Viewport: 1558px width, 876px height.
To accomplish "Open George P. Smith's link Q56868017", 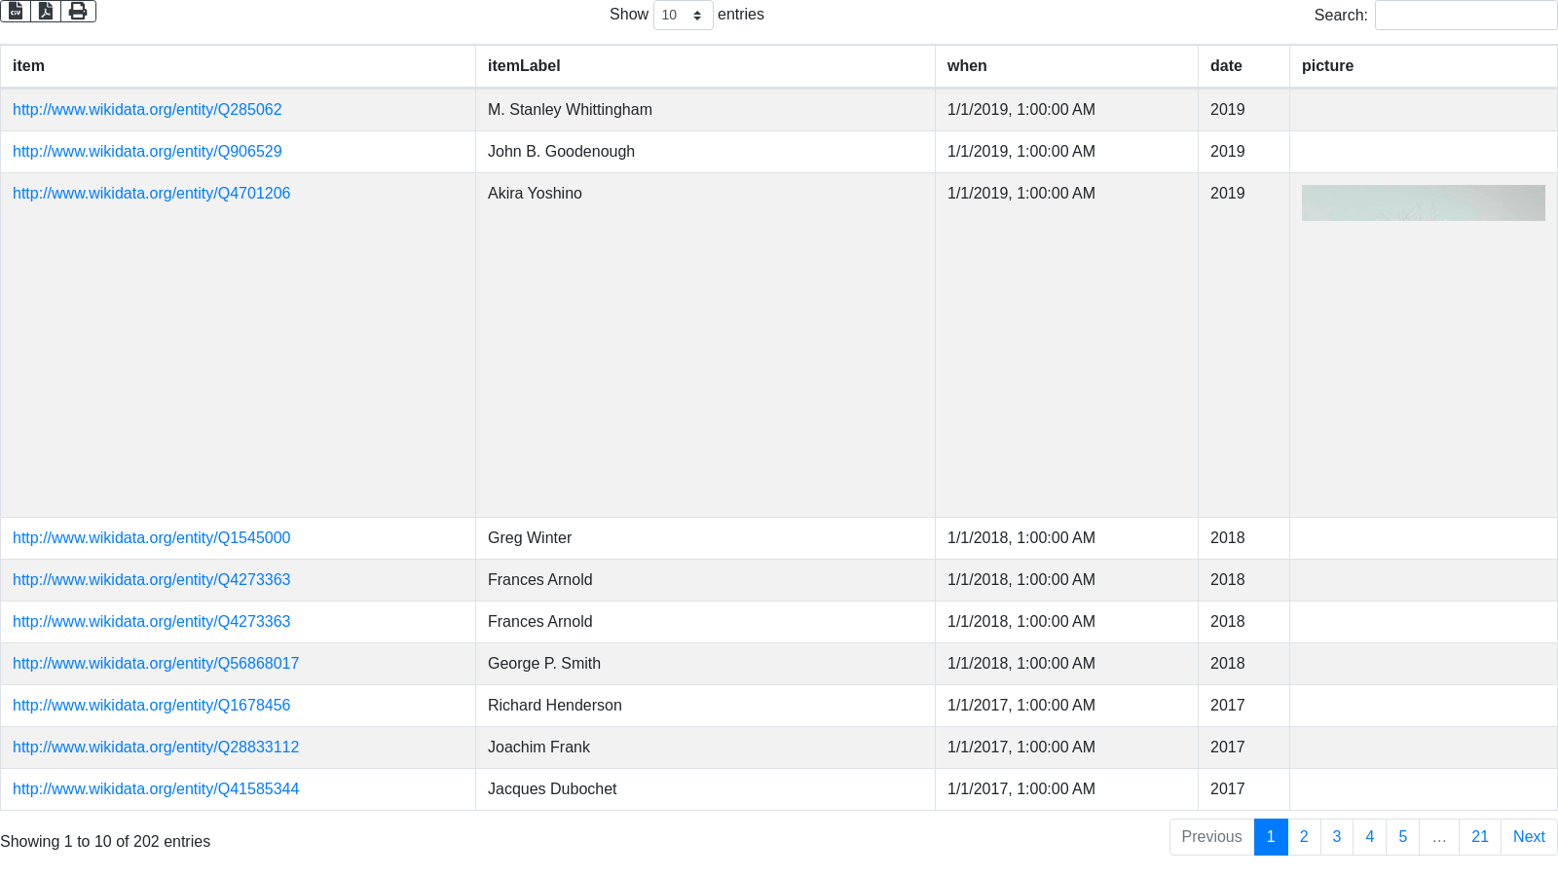I will (x=156, y=664).
